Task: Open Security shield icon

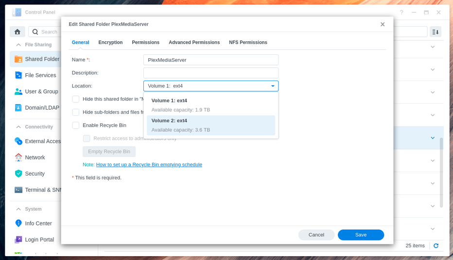Action: click(x=18, y=174)
